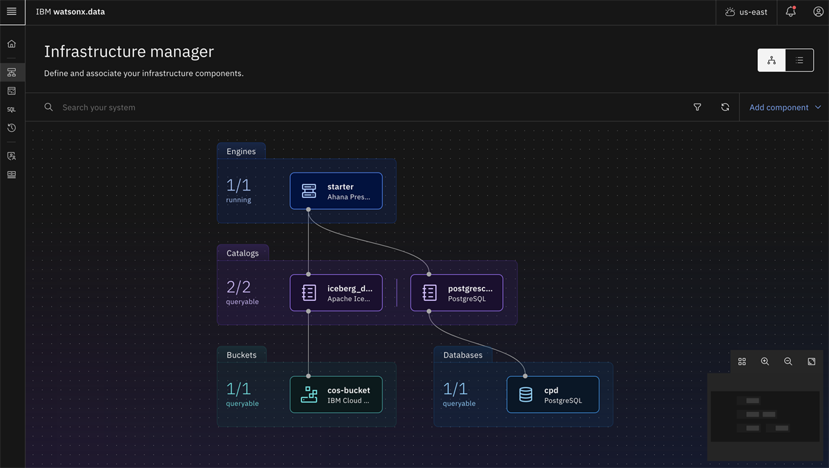
Task: Click the 'IBM Cloud ...' bucket type text
Action: click(x=349, y=400)
